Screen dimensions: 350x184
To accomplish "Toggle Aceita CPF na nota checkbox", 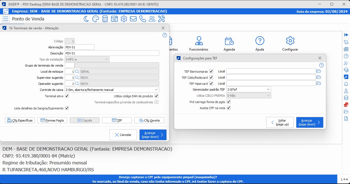I will point(229,108).
